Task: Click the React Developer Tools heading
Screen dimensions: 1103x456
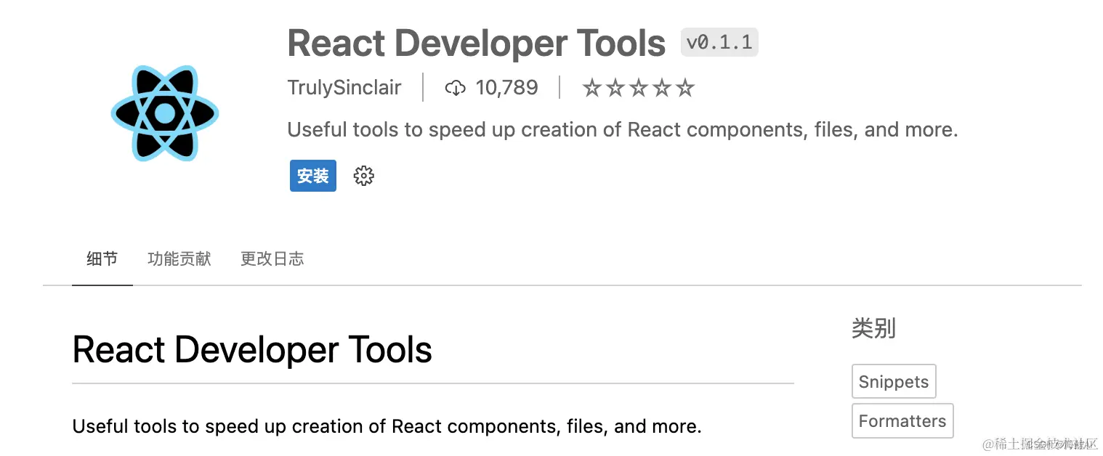Action: [476, 43]
